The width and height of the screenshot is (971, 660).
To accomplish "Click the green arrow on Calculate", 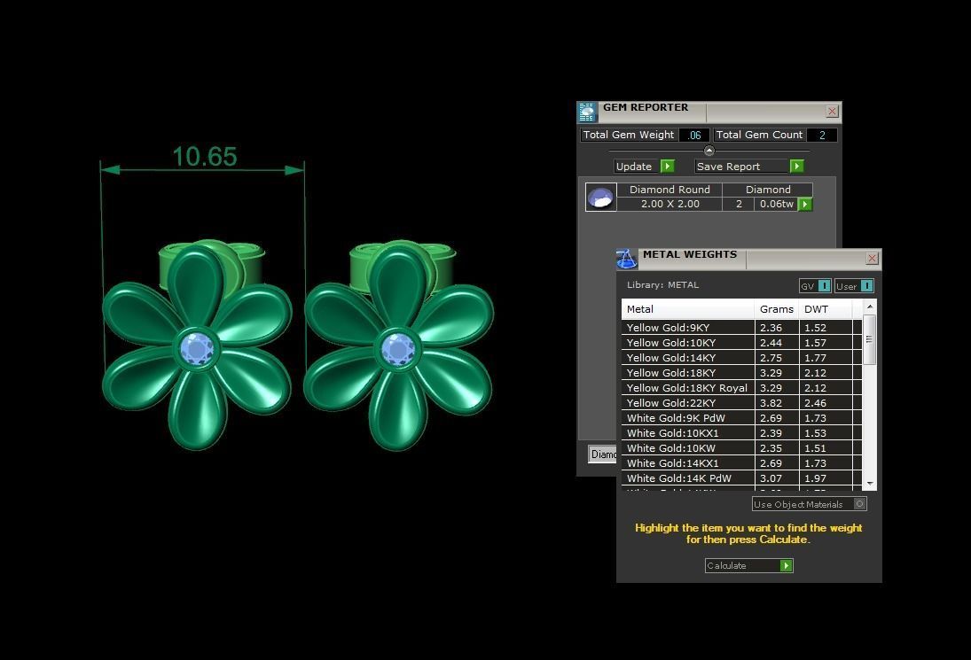I will [786, 565].
